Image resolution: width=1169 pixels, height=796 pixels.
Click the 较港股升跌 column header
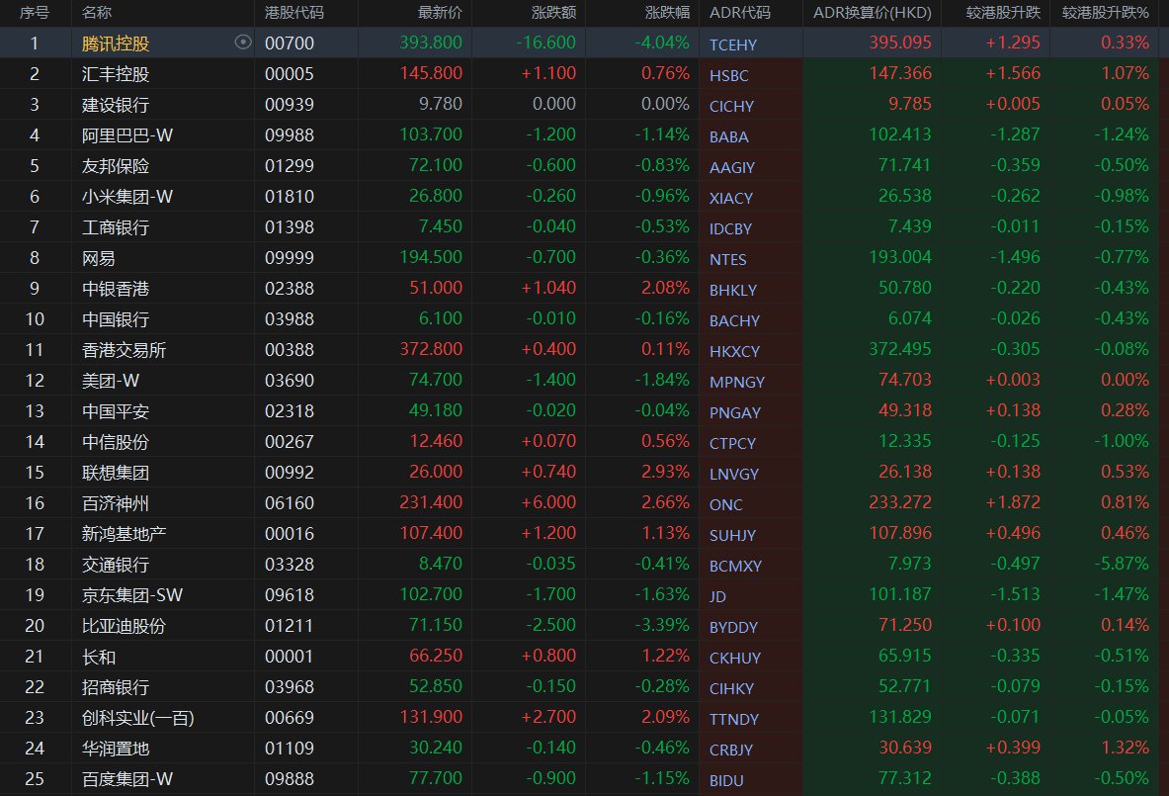pyautogui.click(x=1003, y=13)
